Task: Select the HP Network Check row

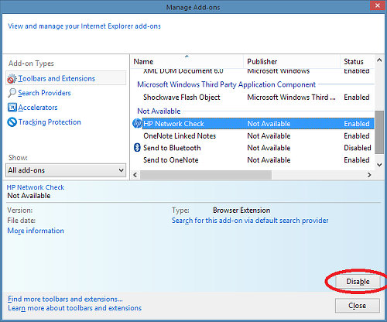Action: click(253, 124)
